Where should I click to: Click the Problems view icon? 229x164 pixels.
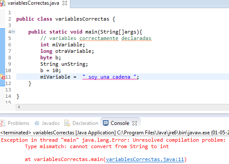tap(3, 123)
